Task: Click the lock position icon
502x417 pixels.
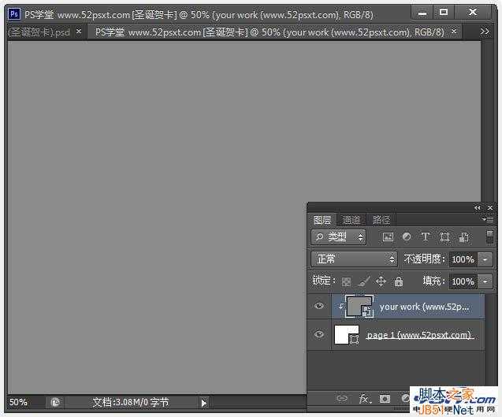Action: (x=381, y=281)
